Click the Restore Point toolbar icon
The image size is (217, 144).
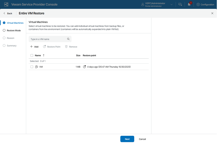pyautogui.click(x=44, y=47)
